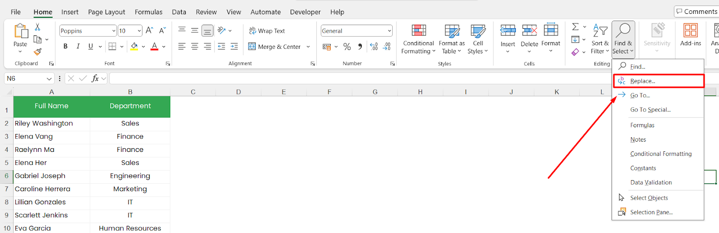This screenshot has height=233, width=719.
Task: Choose Go To Special... menu item
Action: (x=658, y=110)
